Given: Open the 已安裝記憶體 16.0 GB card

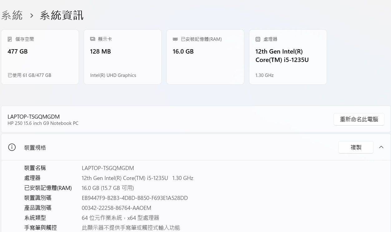Looking at the screenshot, I should (205, 57).
